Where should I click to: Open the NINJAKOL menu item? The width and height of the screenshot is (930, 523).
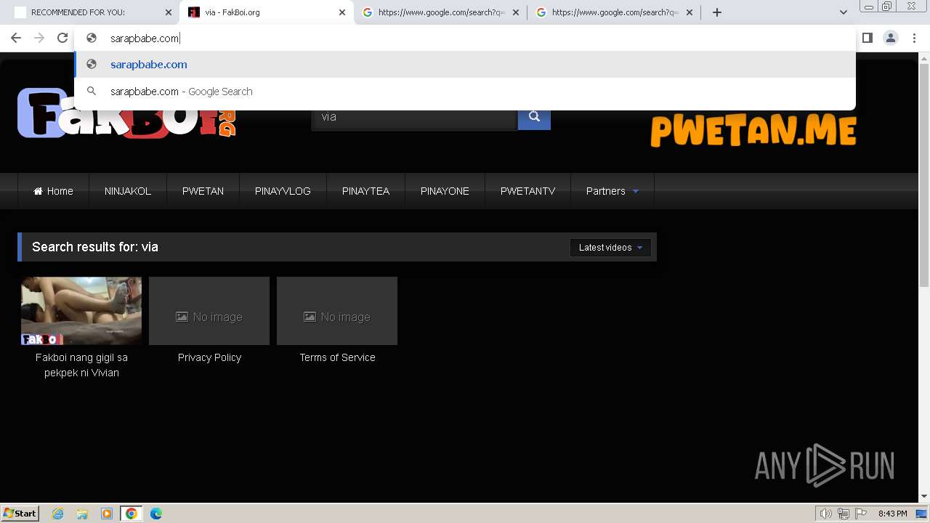128,191
